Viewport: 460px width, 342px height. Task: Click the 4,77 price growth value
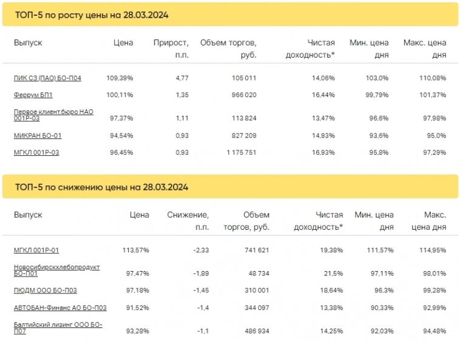pos(181,78)
